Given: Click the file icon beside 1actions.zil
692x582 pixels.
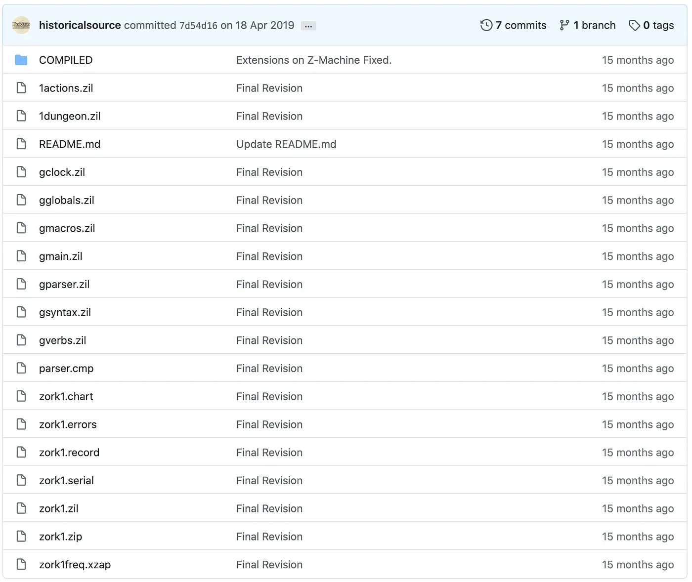Looking at the screenshot, I should click(21, 88).
